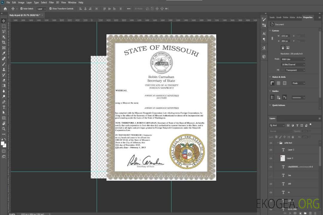Viewport: 323px width, 215px height.
Task: Toggle the Auto-Select checkbox
Action: [x=22, y=9]
